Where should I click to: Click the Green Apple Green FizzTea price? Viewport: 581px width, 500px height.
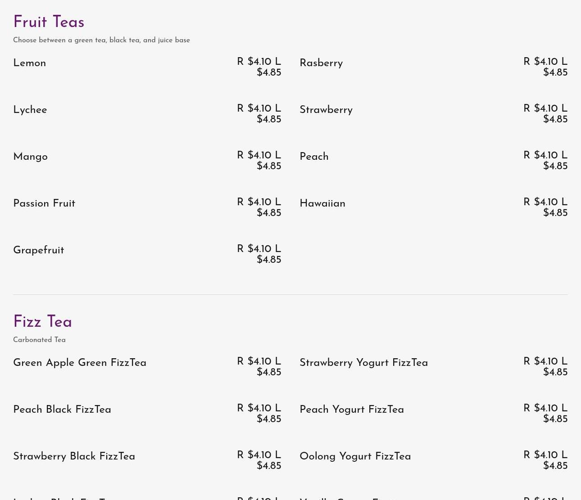[259, 367]
